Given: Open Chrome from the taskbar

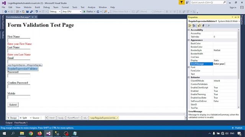Looking at the screenshot, I should (31, 134).
